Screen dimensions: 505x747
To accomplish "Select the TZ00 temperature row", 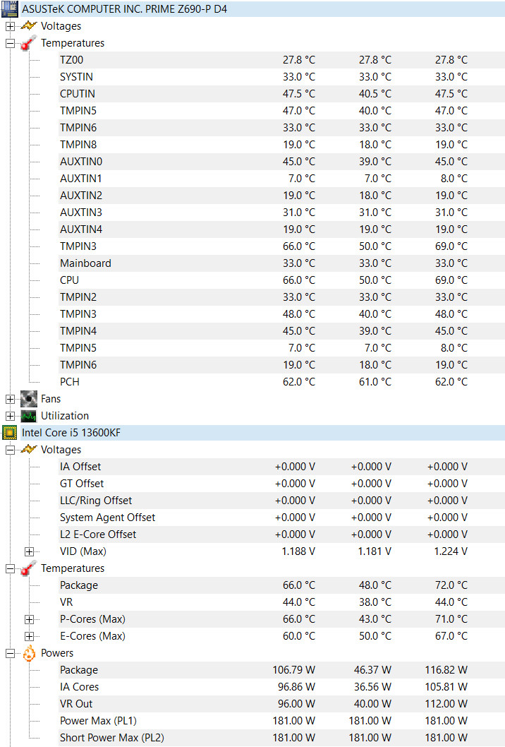I will coord(281,60).
